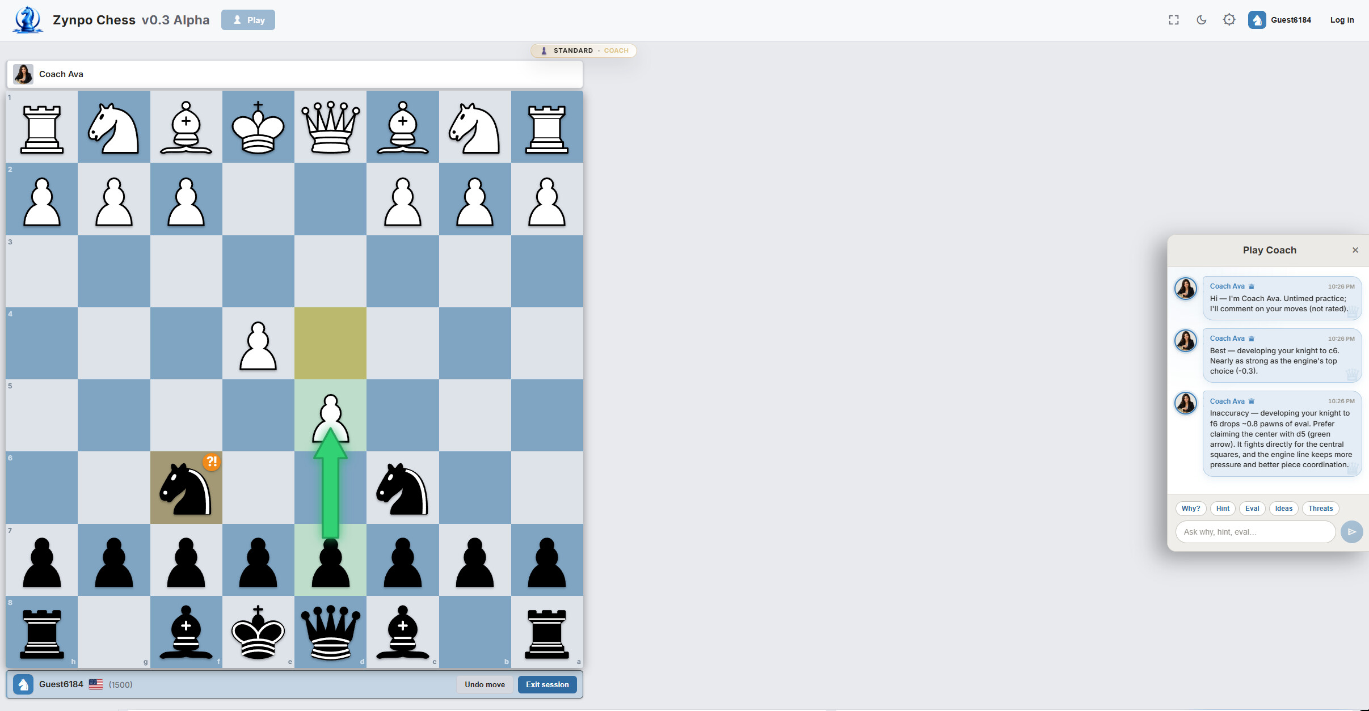This screenshot has height=711, width=1369.
Task: Click the Exit session button
Action: click(x=547, y=684)
